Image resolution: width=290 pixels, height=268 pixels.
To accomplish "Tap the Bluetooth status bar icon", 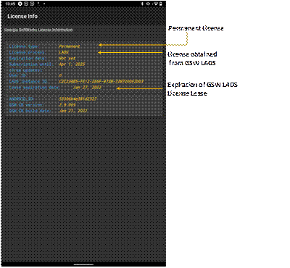I will pyautogui.click(x=142, y=4).
